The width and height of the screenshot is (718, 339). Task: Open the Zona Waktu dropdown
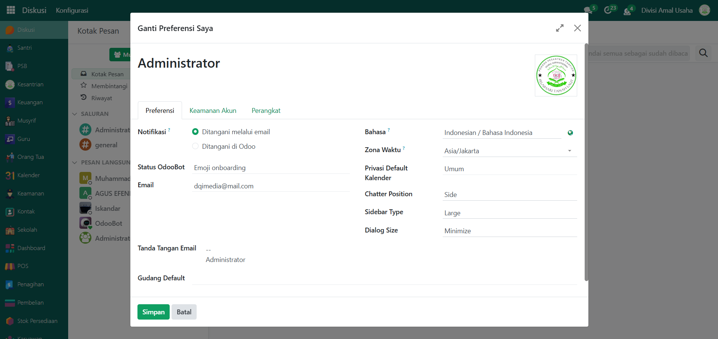[x=509, y=151]
